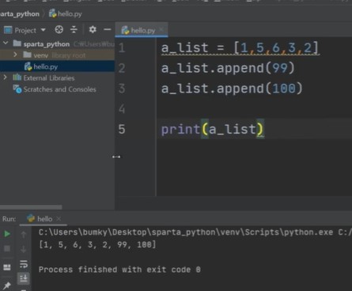
Task: Close the hello.py editor tab
Action: click(161, 30)
